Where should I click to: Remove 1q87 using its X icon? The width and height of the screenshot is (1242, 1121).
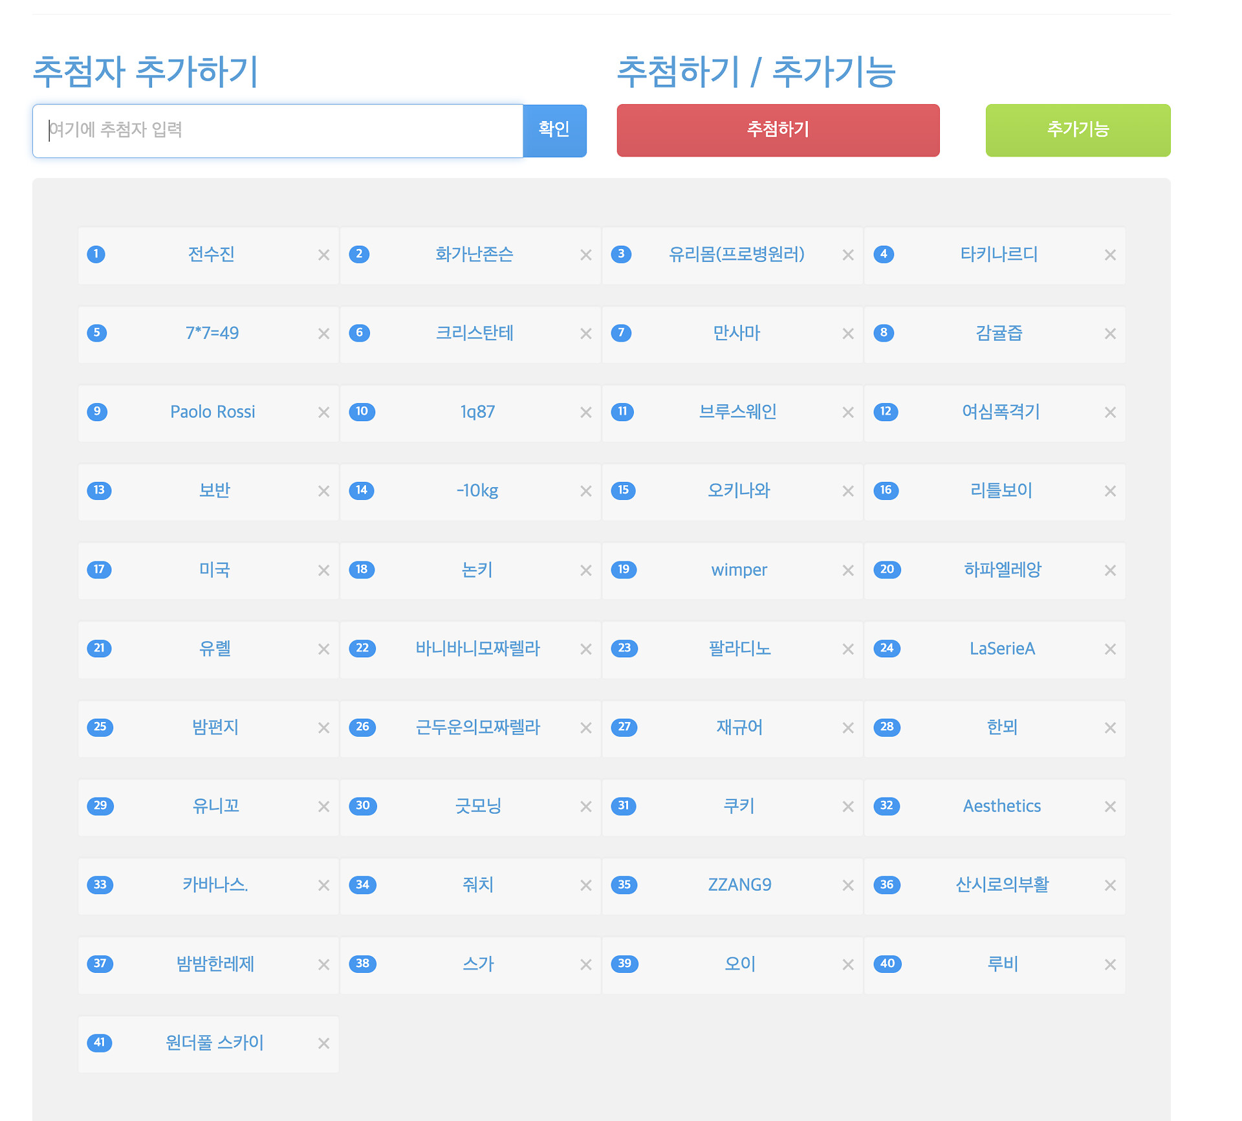(x=585, y=413)
